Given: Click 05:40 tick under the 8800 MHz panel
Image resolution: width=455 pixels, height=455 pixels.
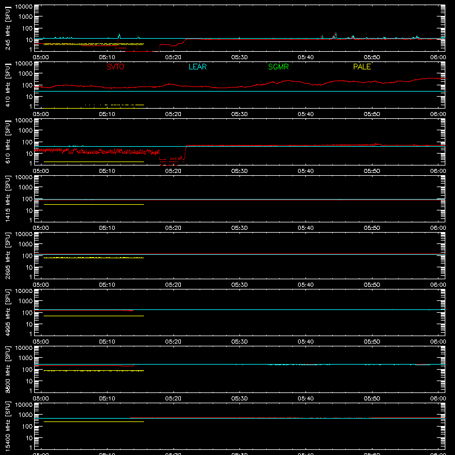Looking at the screenshot, I should pyautogui.click(x=305, y=399).
